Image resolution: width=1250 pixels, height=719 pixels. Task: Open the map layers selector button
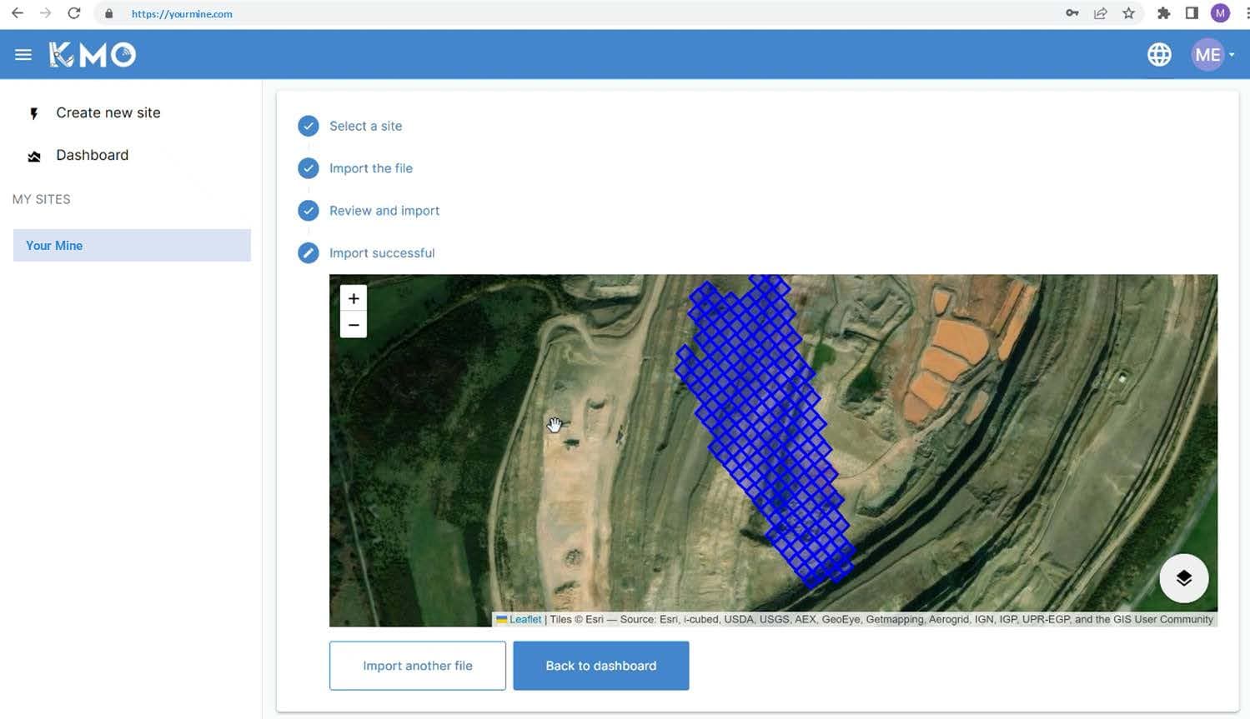click(x=1183, y=578)
